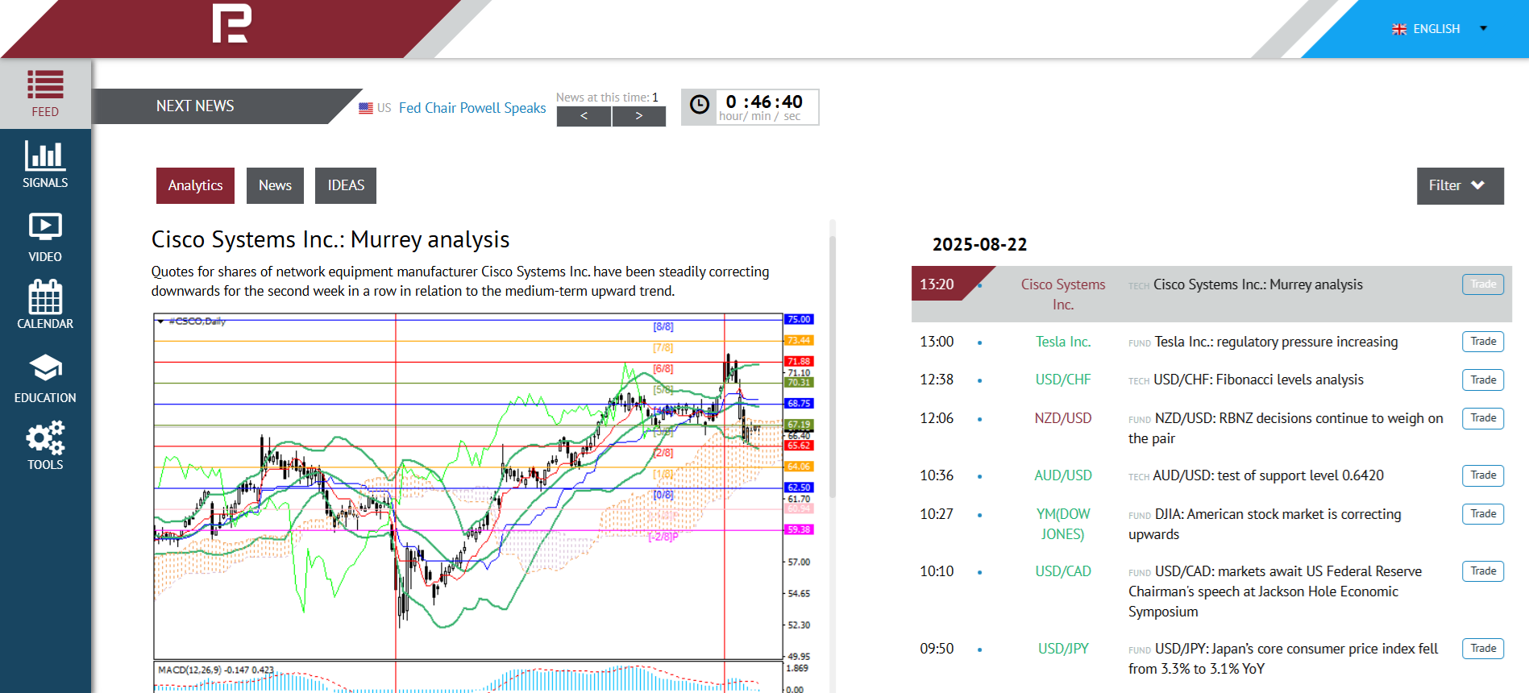Click Trade button for DJIA row

tap(1482, 514)
